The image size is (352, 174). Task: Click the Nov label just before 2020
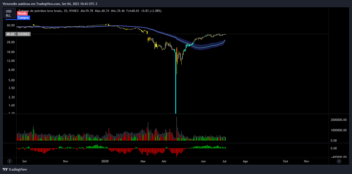click(66, 161)
